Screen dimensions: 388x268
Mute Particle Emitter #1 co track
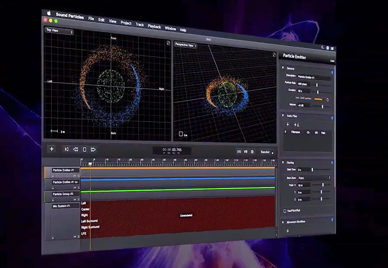click(75, 188)
